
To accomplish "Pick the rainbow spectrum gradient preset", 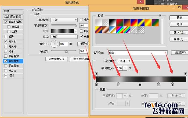I will click(x=120, y=30).
